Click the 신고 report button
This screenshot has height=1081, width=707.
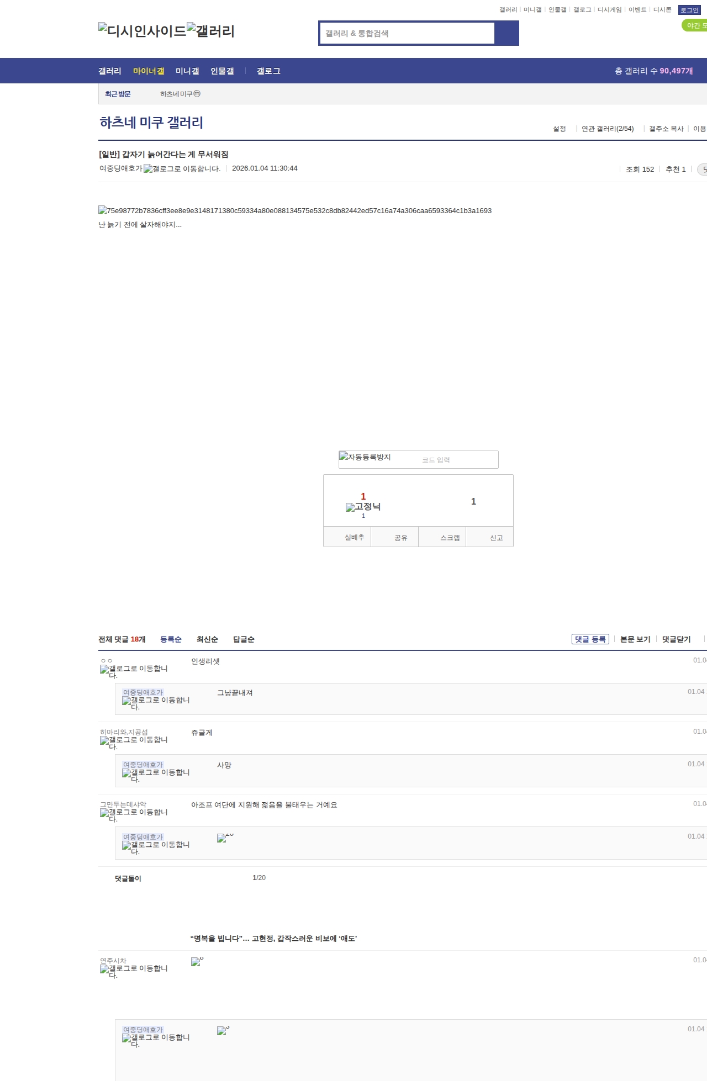[496, 538]
